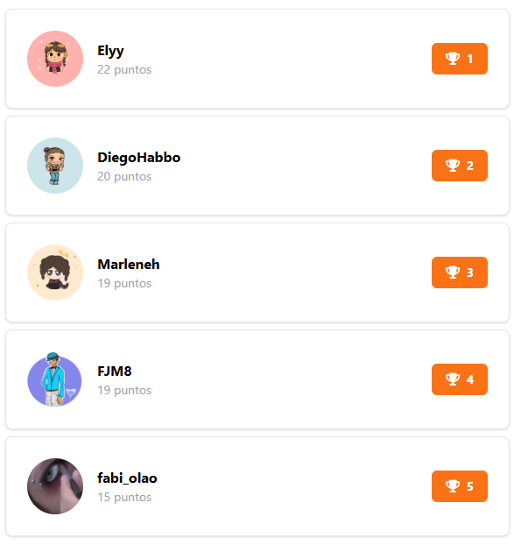Screen dimensions: 514x545
Task: Open Elyy's pink avatar picture
Action: (55, 59)
